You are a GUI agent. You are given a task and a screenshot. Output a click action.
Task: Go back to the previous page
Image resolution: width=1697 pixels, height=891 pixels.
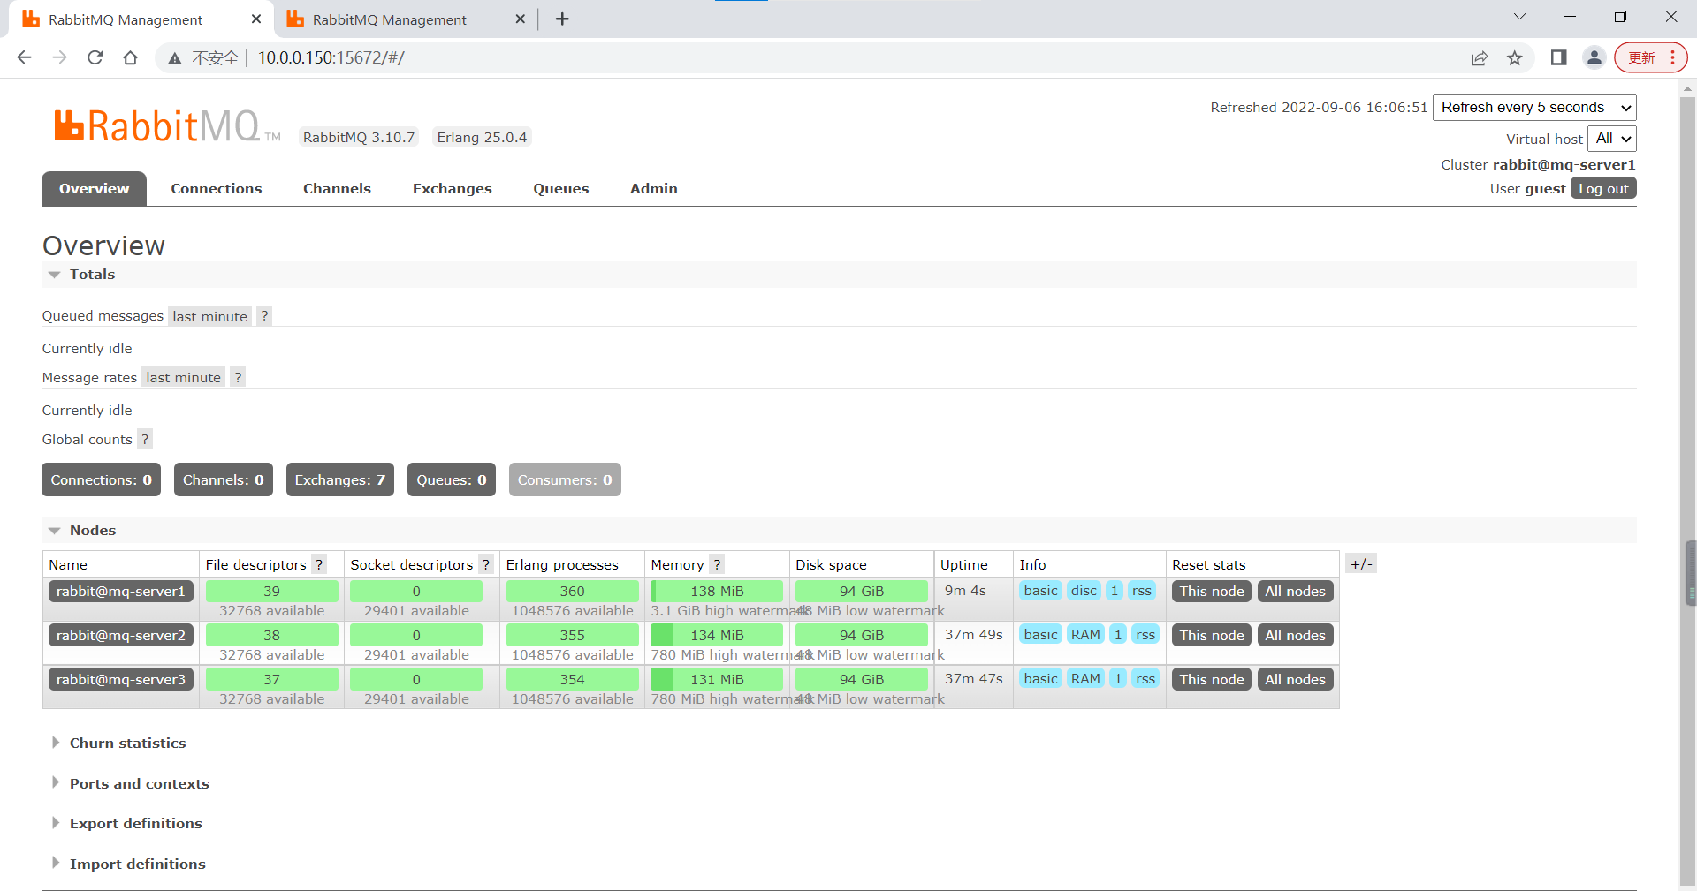tap(24, 57)
